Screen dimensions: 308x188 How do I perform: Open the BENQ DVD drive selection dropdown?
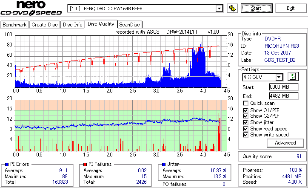tap(219, 9)
